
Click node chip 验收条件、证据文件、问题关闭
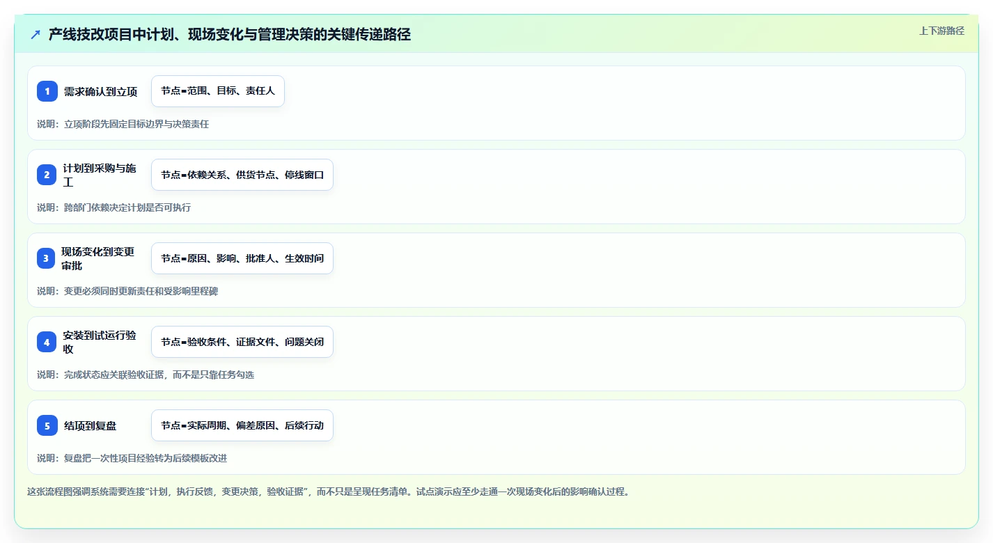click(x=242, y=342)
